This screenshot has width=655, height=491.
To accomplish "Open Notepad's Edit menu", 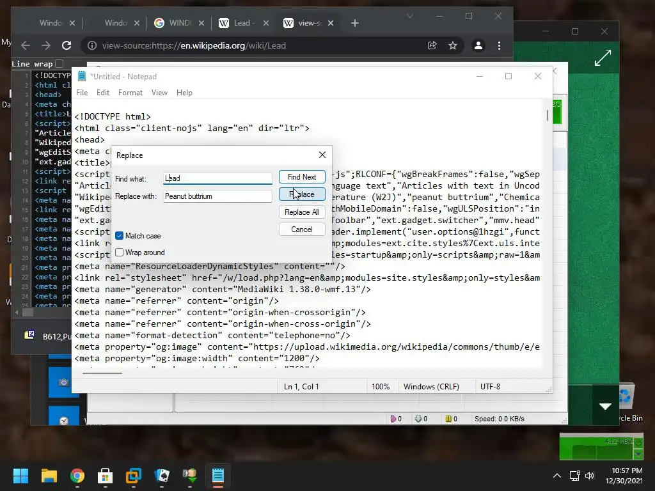I will point(103,93).
